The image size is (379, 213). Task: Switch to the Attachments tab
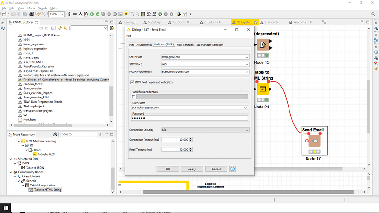[144, 45]
